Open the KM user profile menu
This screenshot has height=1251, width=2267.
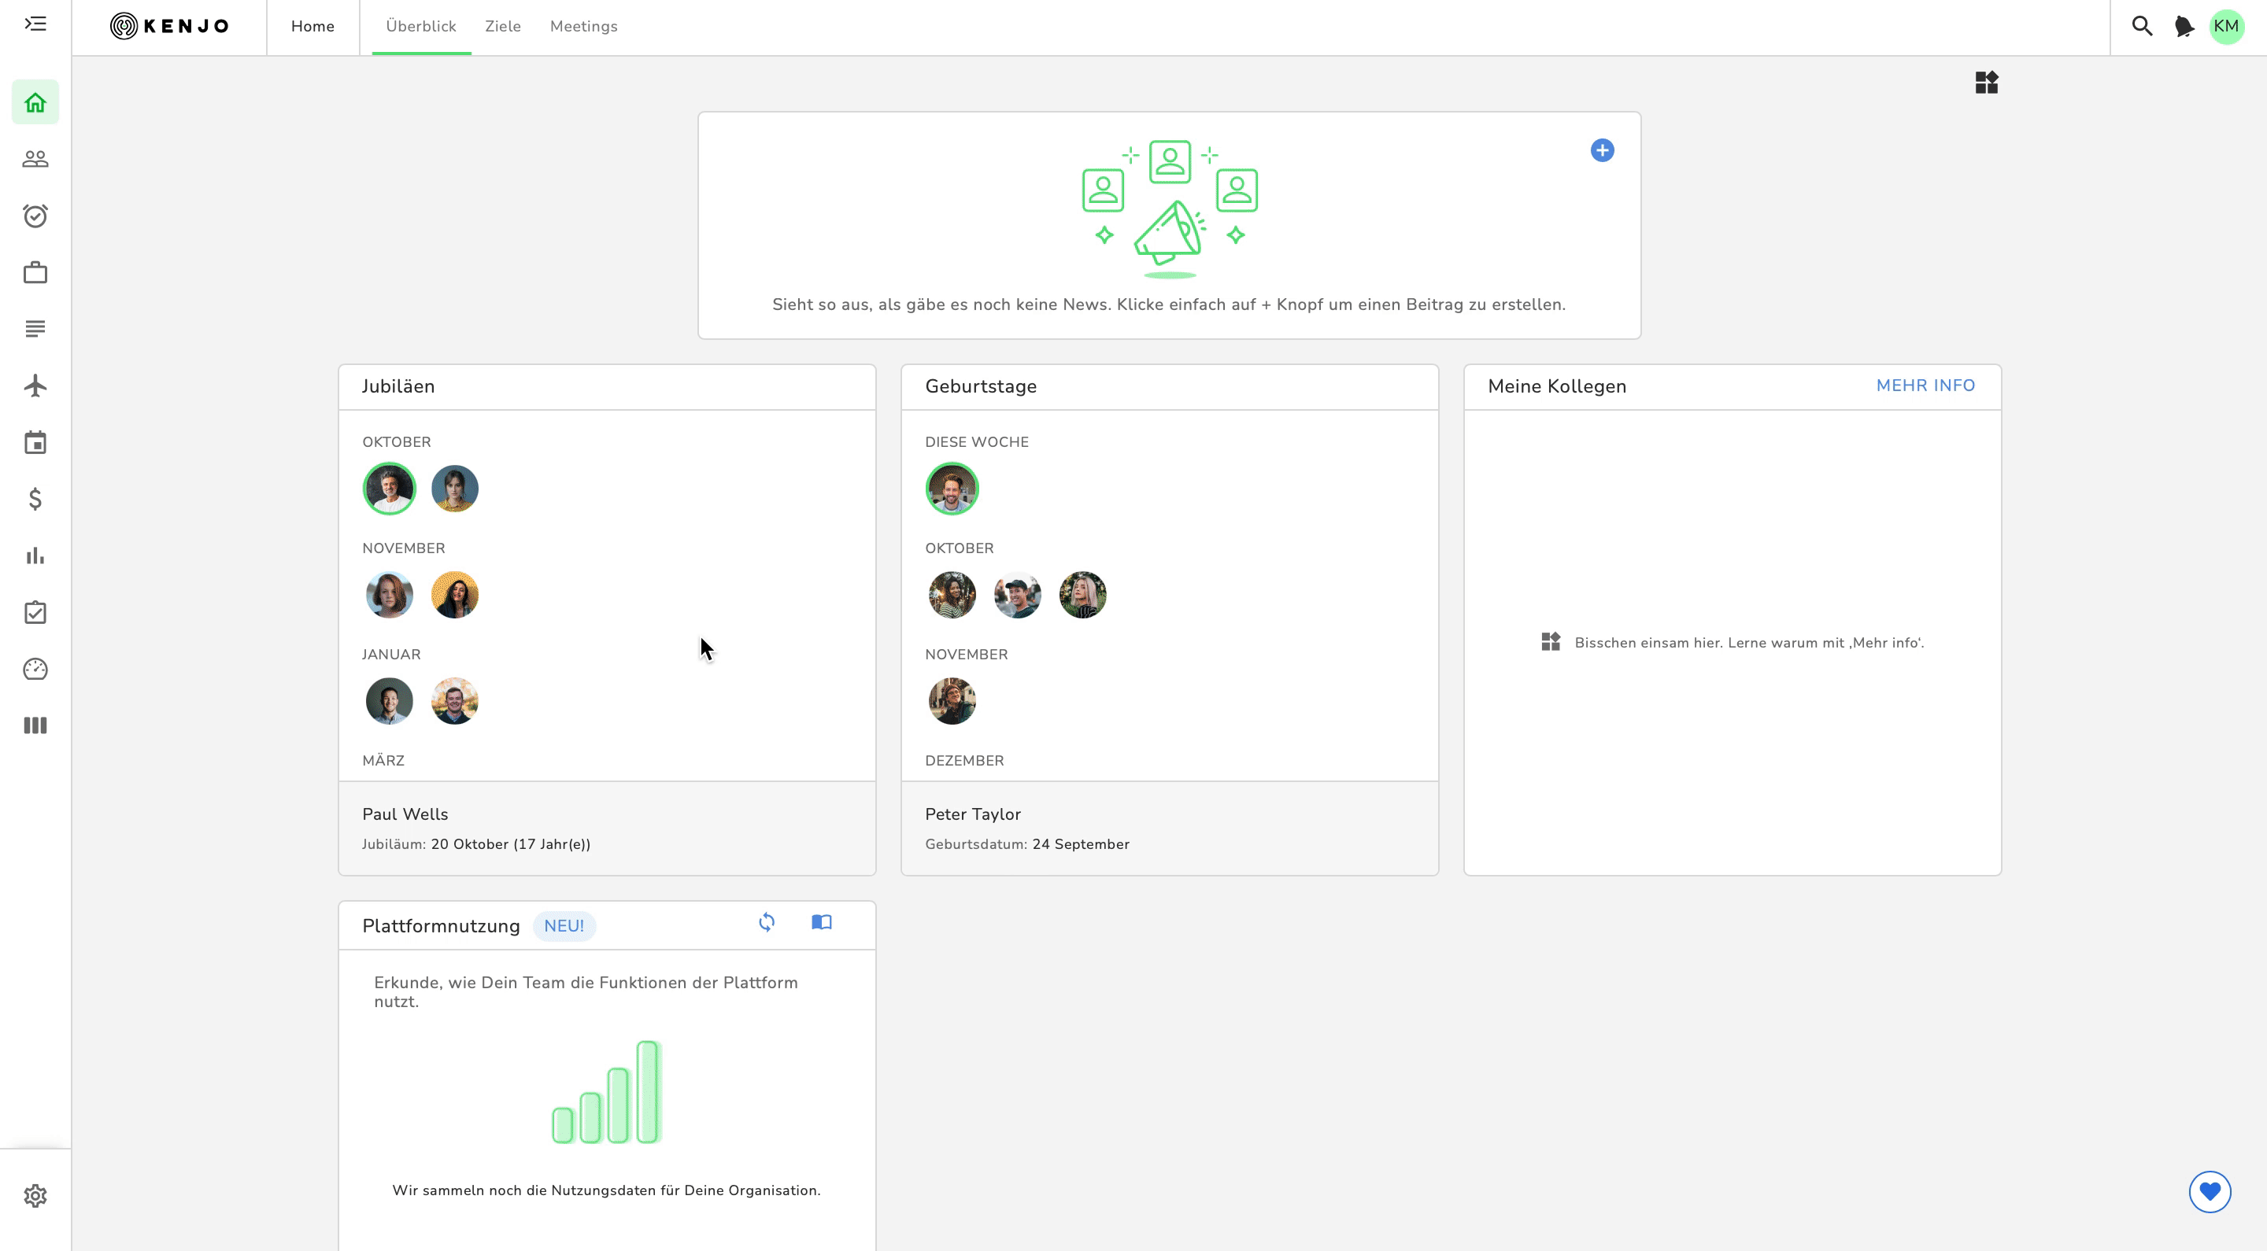(x=2225, y=27)
